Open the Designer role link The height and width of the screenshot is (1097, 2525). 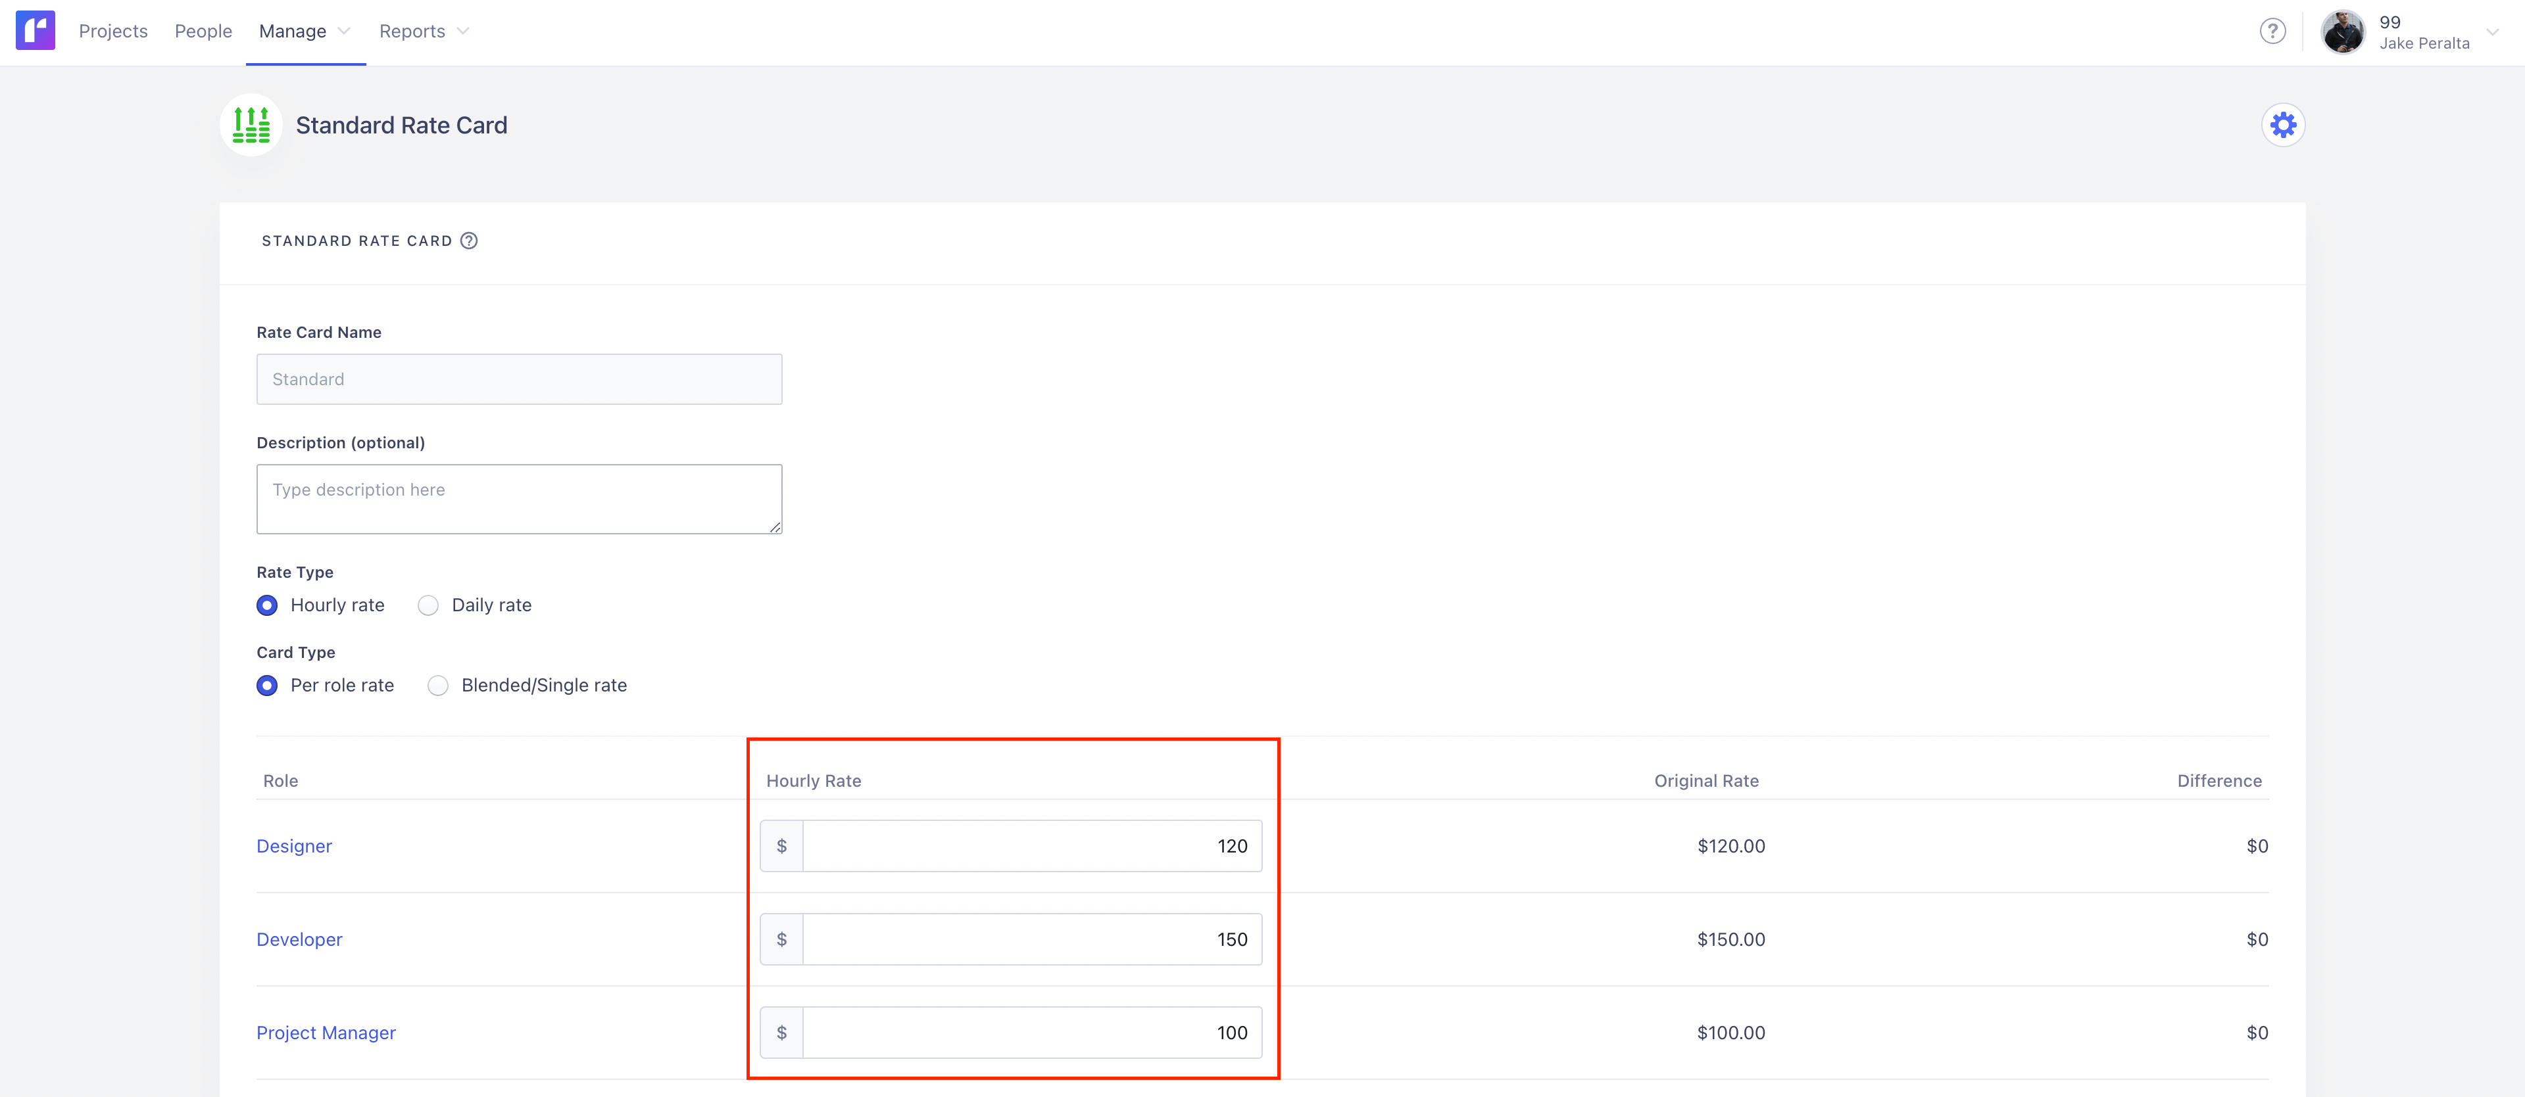coord(294,847)
